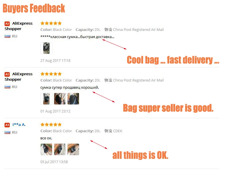Open second photo in 05 Jul review

[x=60, y=149]
